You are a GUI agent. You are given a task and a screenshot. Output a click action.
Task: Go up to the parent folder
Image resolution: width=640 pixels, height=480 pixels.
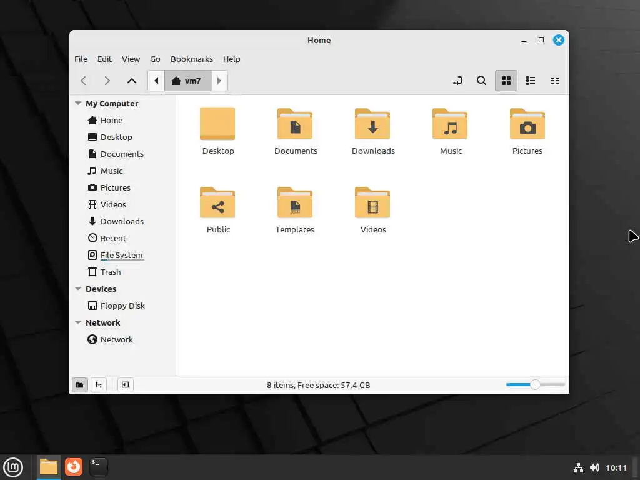point(131,81)
